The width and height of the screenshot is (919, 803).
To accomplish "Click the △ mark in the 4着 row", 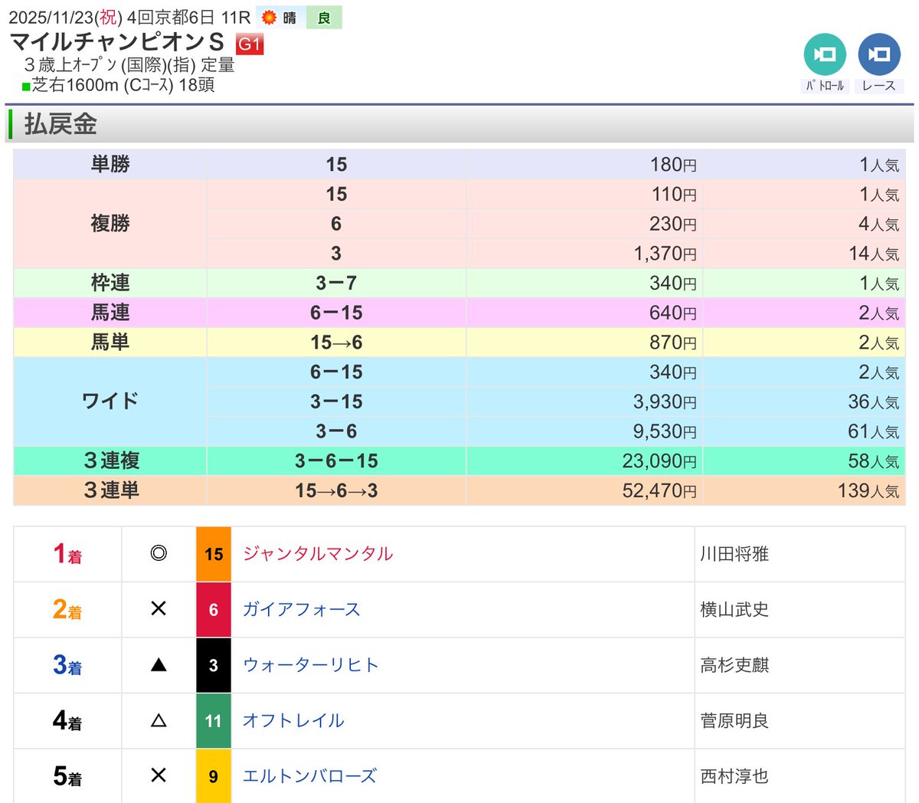I will point(159,720).
